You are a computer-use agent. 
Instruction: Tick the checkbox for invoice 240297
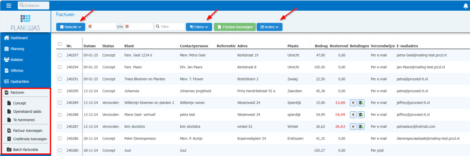click(x=60, y=55)
